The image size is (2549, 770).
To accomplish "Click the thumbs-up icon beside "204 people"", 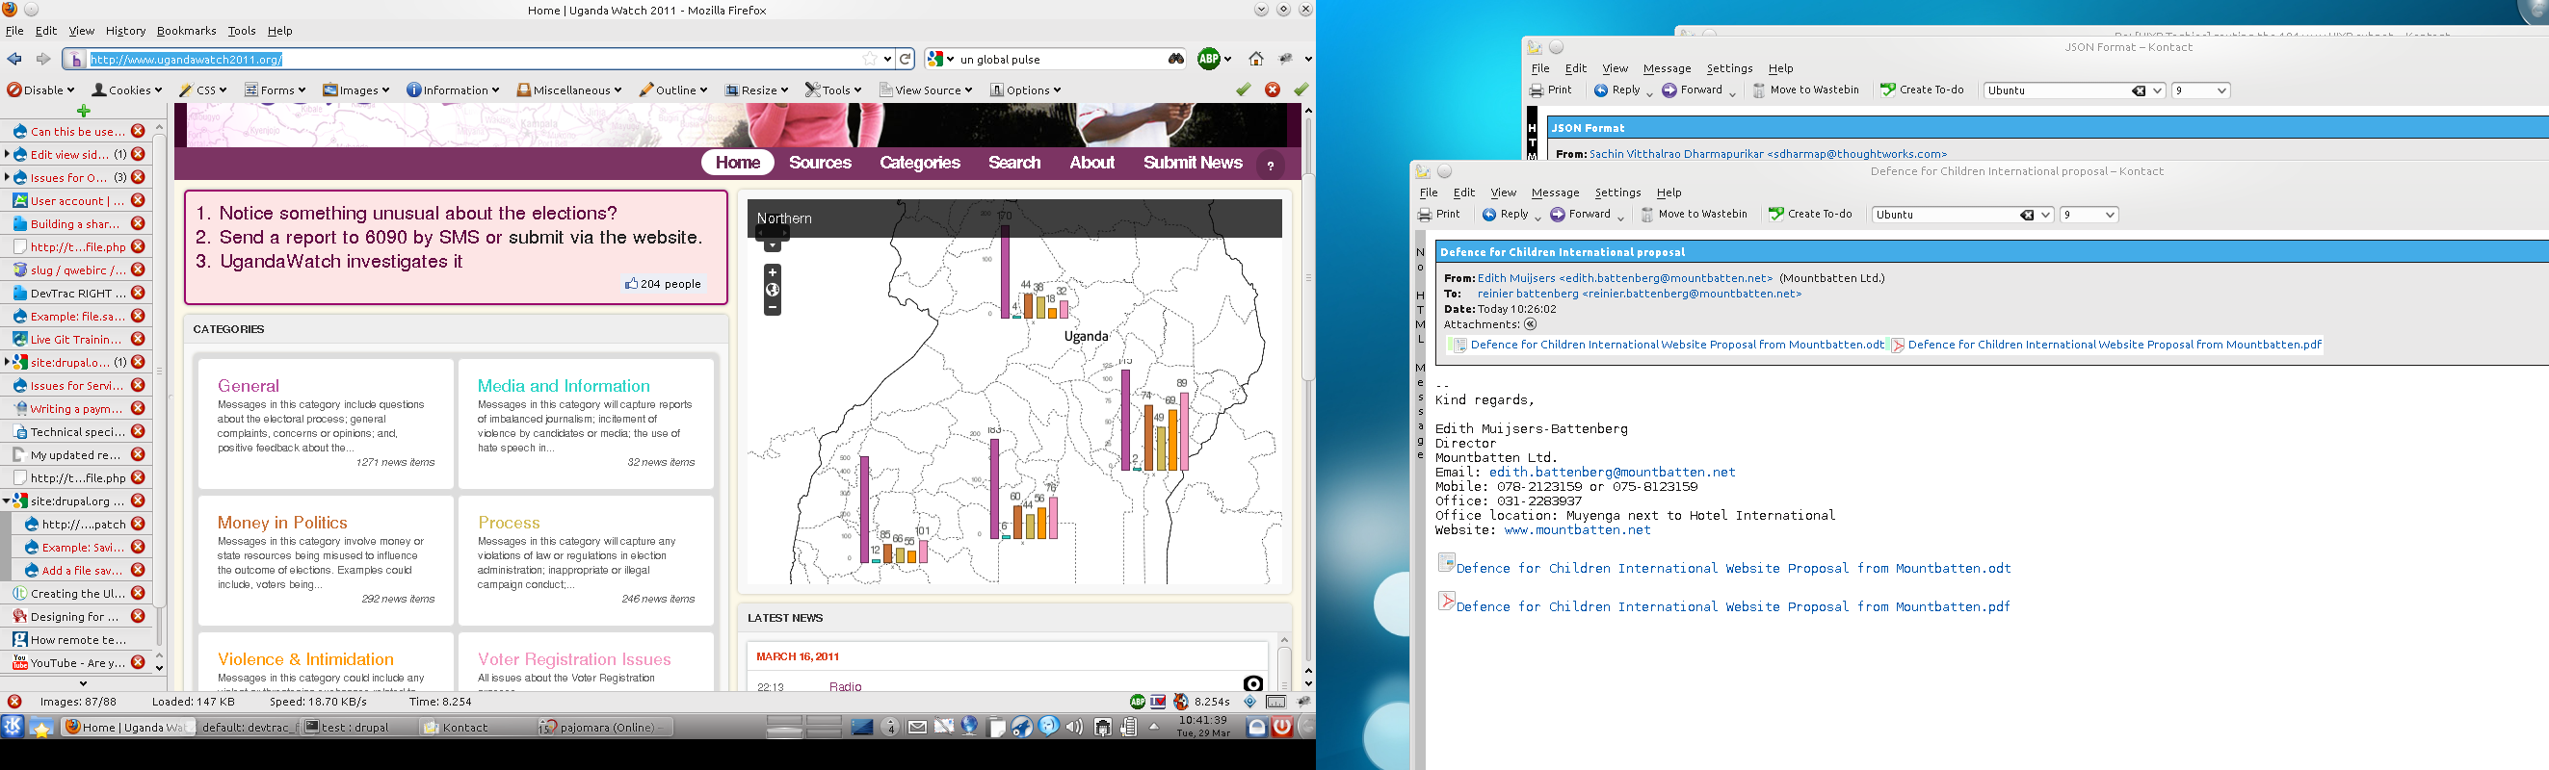I will 630,284.
